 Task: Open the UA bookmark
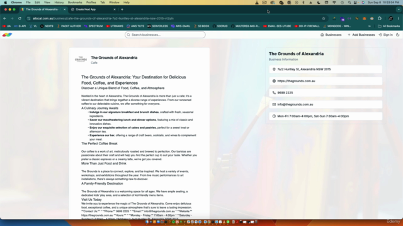click(x=7, y=26)
